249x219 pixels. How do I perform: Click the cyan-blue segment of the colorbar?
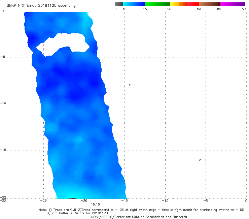(134, 4)
